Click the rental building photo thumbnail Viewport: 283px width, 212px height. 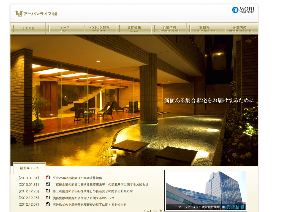(205, 188)
